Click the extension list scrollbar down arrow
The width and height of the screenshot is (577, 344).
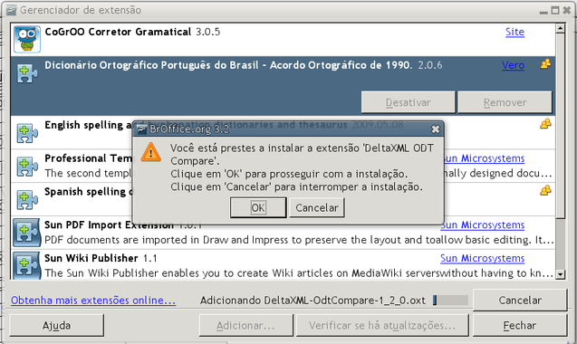point(560,274)
